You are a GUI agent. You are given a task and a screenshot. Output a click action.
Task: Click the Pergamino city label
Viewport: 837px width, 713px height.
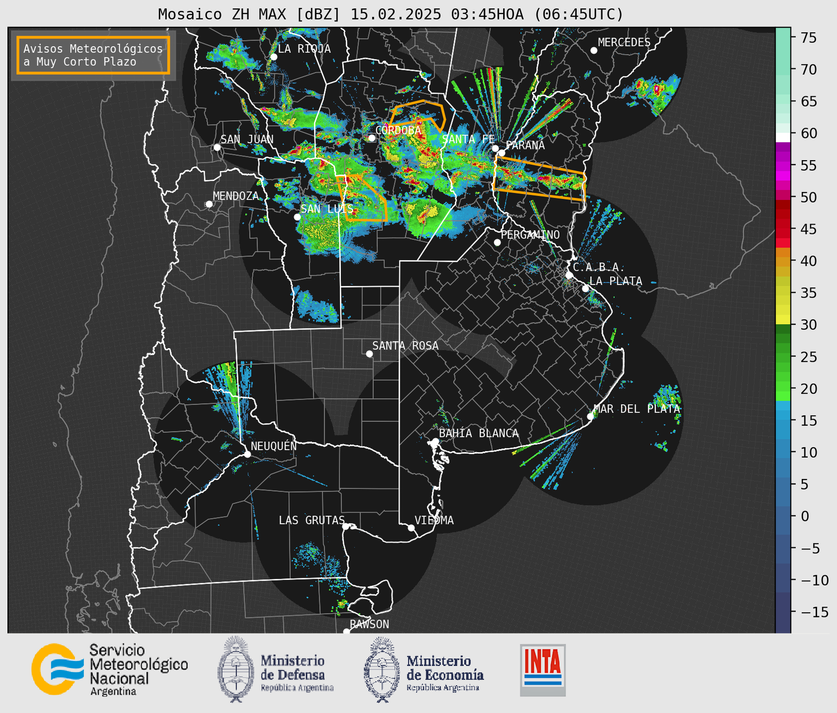pos(530,235)
